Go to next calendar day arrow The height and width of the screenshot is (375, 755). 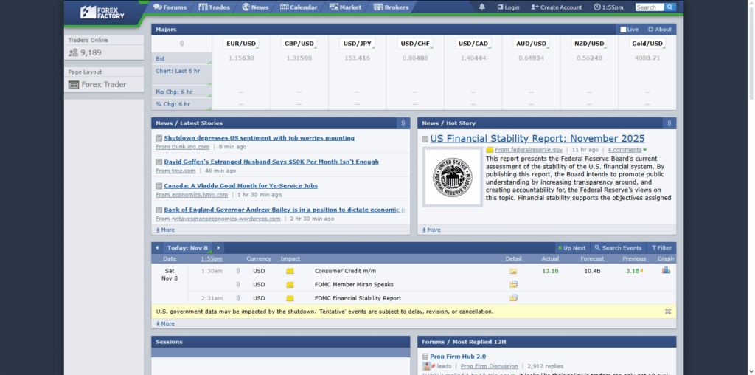click(218, 248)
